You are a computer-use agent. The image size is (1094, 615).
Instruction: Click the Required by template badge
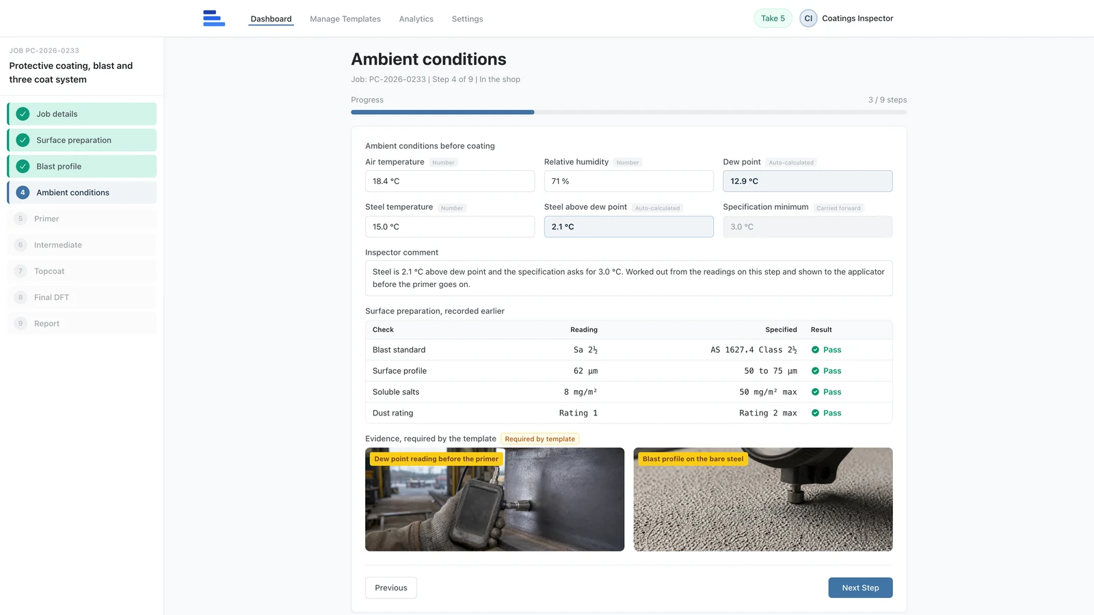point(540,439)
